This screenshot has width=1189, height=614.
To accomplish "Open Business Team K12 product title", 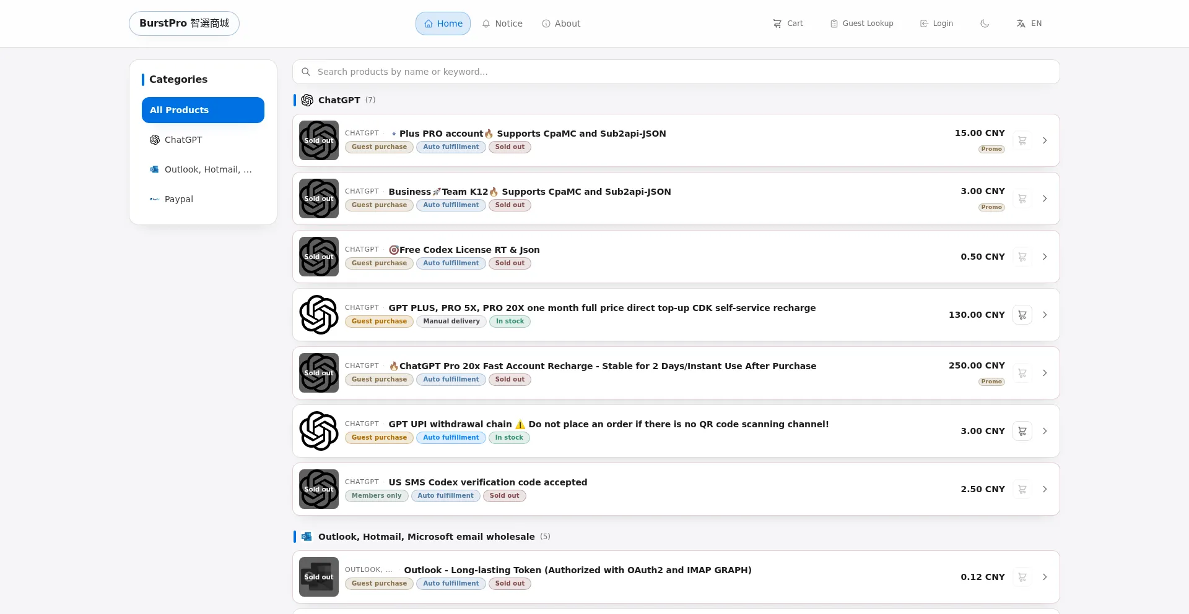I will 529,192.
